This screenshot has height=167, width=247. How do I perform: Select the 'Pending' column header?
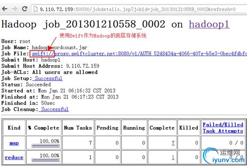pyautogui.click(x=108, y=128)
